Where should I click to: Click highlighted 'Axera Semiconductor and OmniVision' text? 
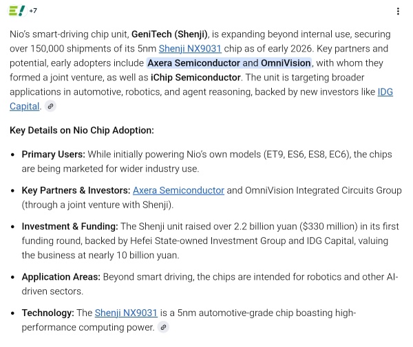click(x=229, y=63)
